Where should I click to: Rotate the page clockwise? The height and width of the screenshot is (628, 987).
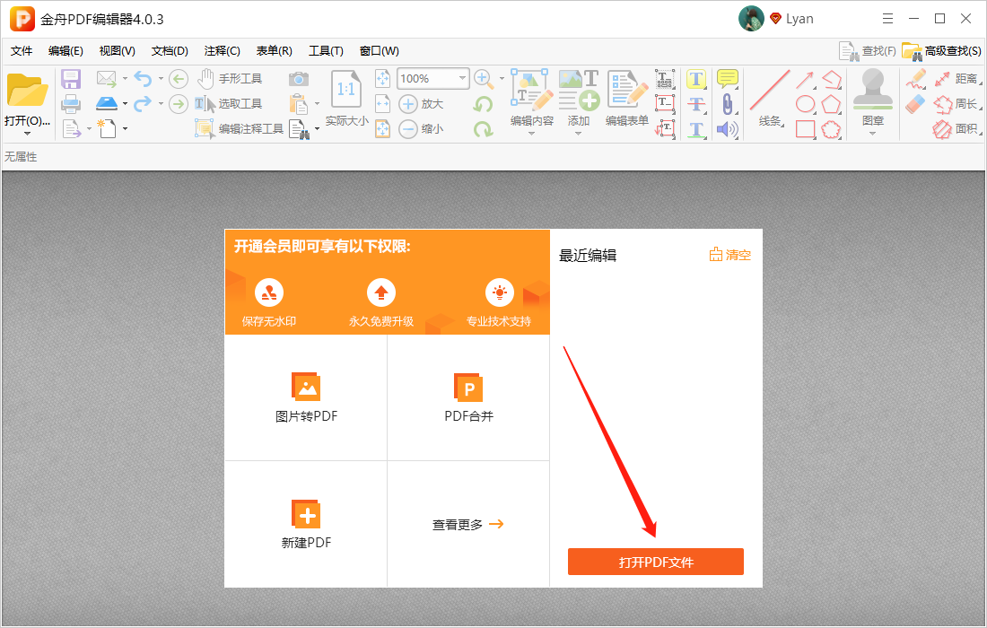pyautogui.click(x=483, y=129)
